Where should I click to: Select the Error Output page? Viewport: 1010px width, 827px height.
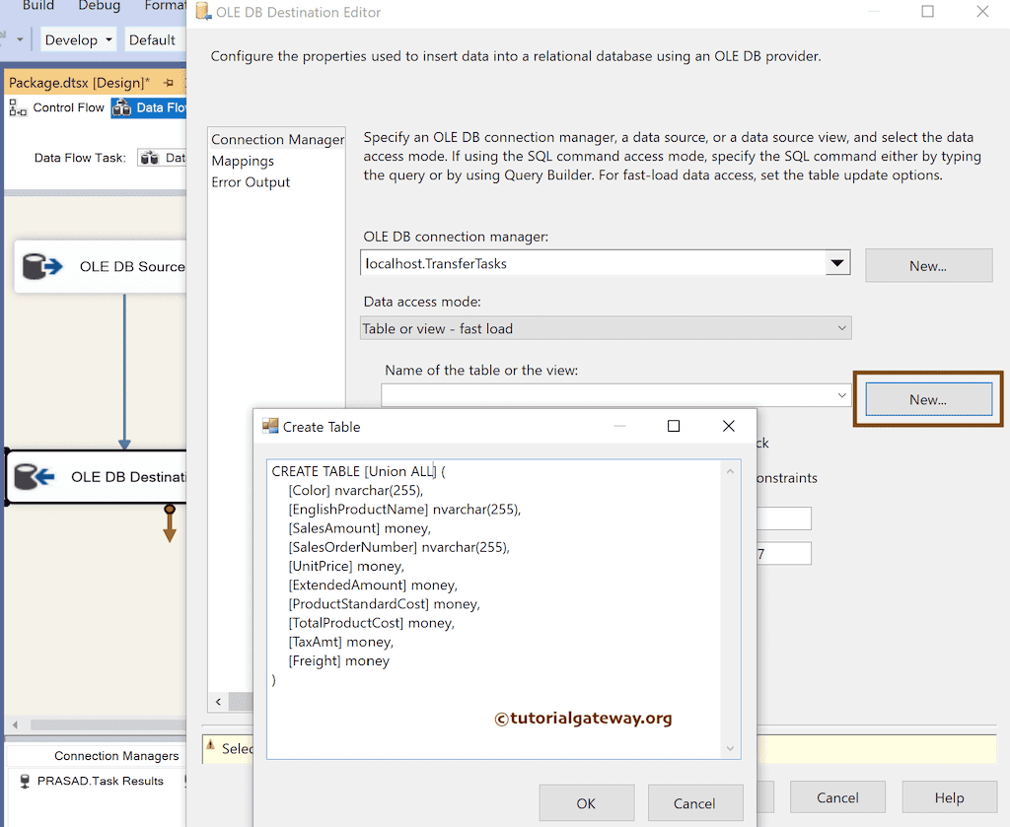tap(251, 182)
